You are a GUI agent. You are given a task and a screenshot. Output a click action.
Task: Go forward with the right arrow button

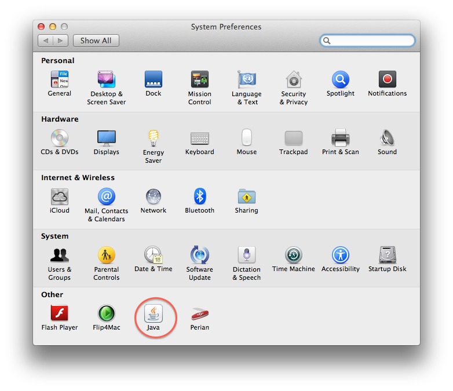[x=61, y=41]
